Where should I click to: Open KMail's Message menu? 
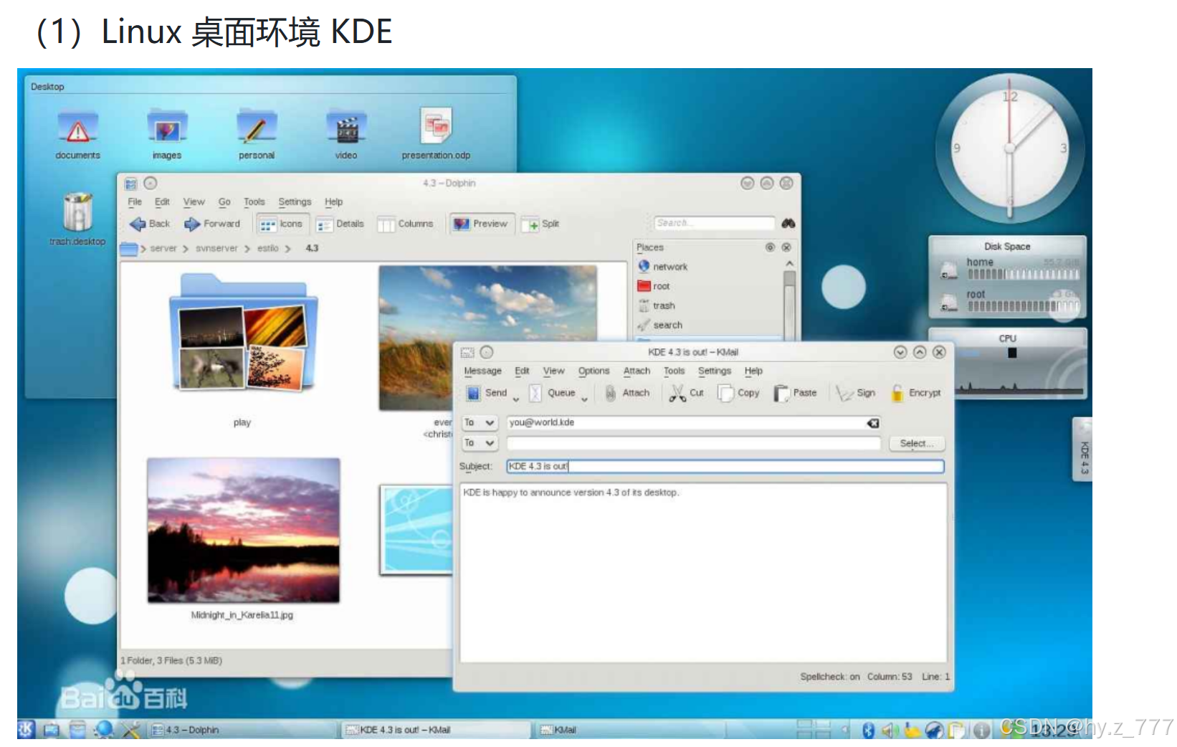click(x=482, y=371)
